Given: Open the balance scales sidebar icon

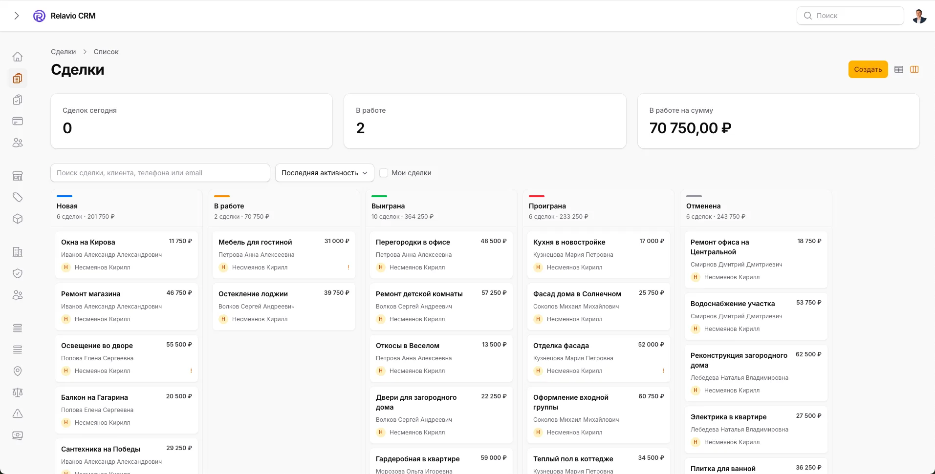Looking at the screenshot, I should click(18, 392).
